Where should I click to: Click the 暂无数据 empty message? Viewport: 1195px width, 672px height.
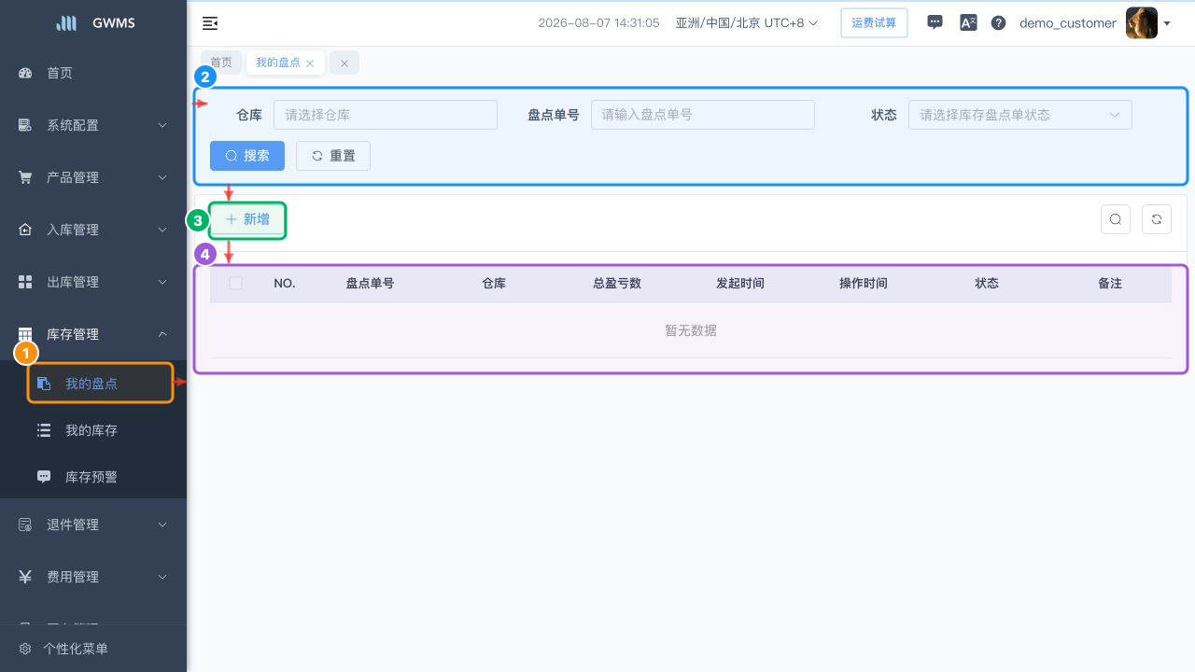[691, 330]
